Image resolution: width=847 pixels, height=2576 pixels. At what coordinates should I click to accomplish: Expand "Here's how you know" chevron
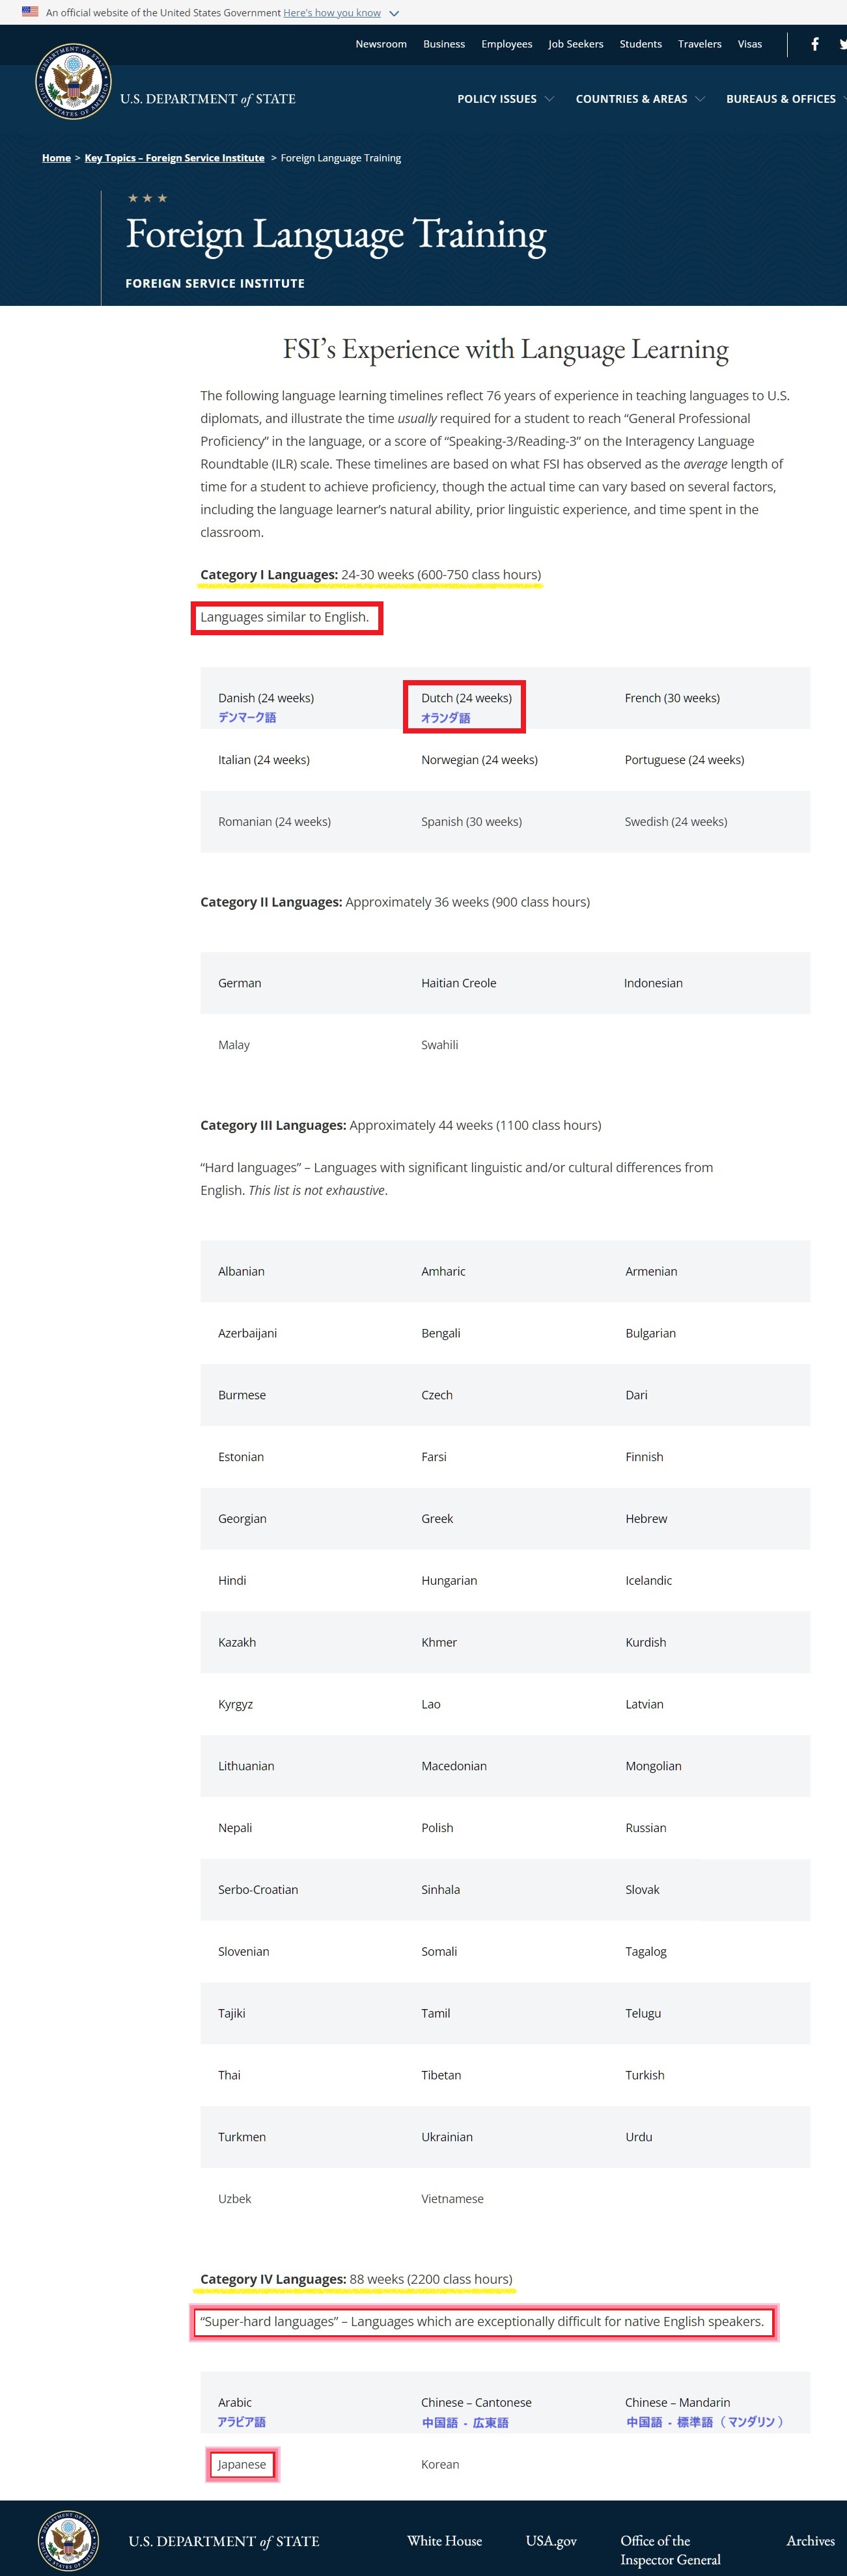[x=394, y=13]
